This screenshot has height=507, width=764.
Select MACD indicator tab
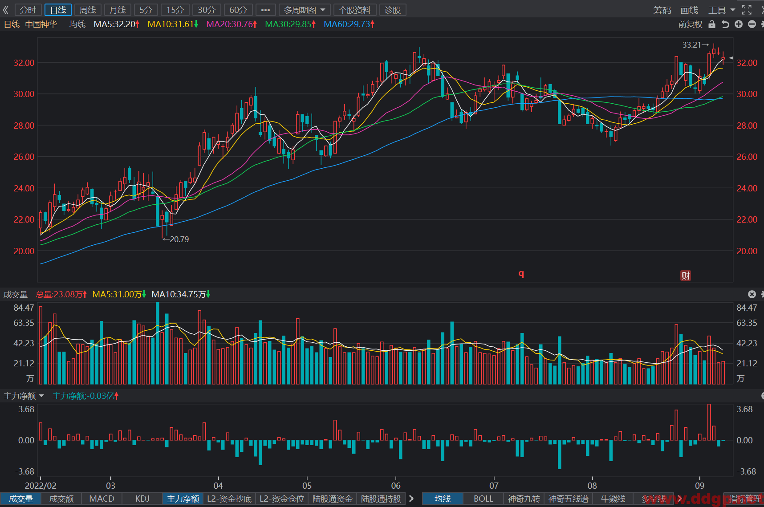102,499
